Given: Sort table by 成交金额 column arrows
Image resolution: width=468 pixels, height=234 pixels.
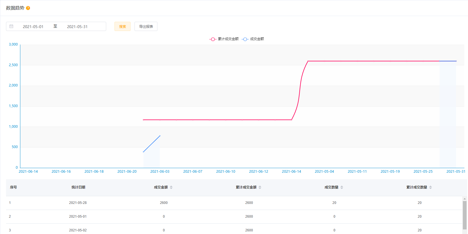Looking at the screenshot, I should (171, 187).
